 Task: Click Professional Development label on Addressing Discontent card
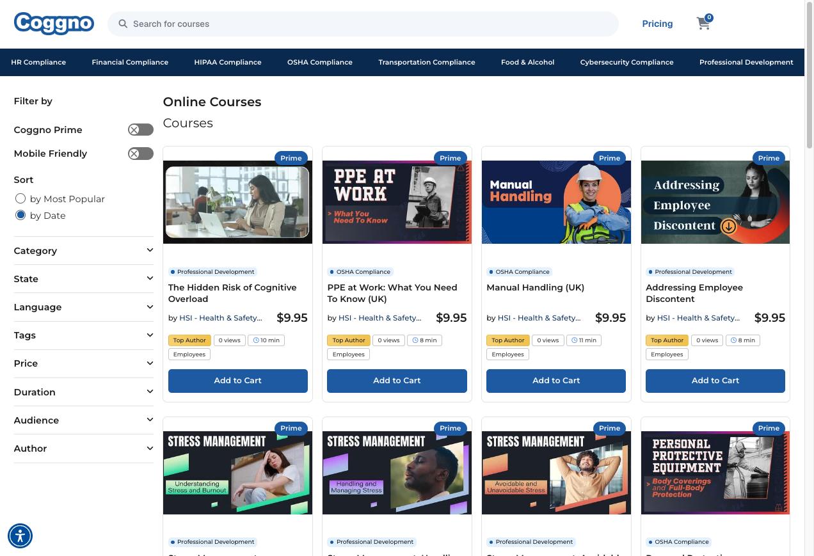coord(689,272)
